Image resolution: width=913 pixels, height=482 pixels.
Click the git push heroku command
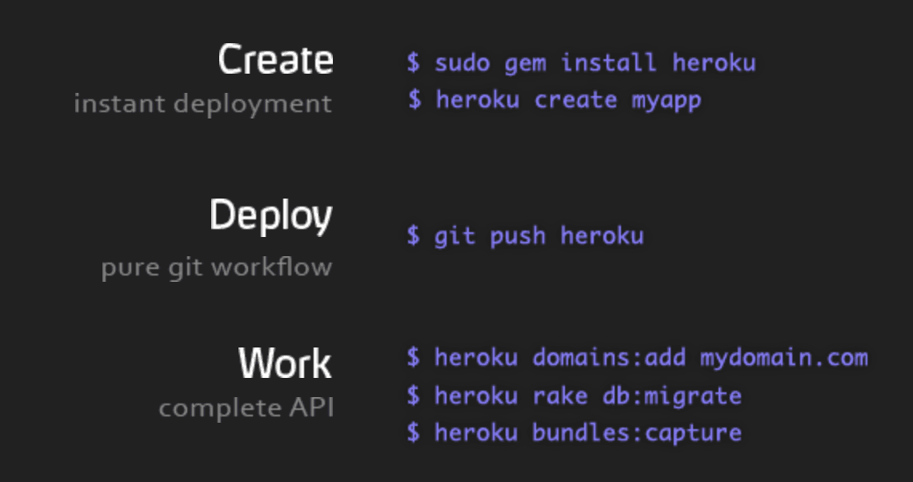pos(528,235)
